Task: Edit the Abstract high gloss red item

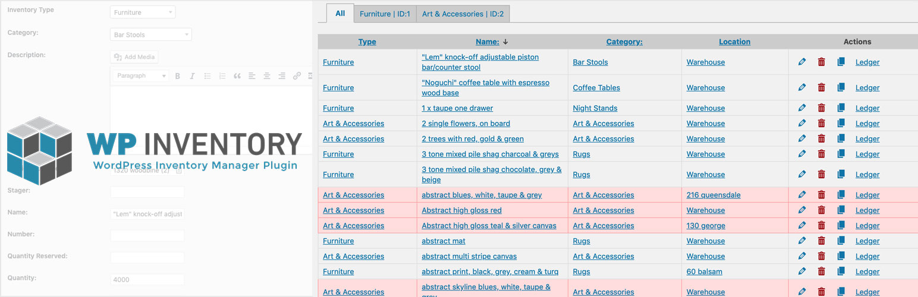Action: (802, 210)
